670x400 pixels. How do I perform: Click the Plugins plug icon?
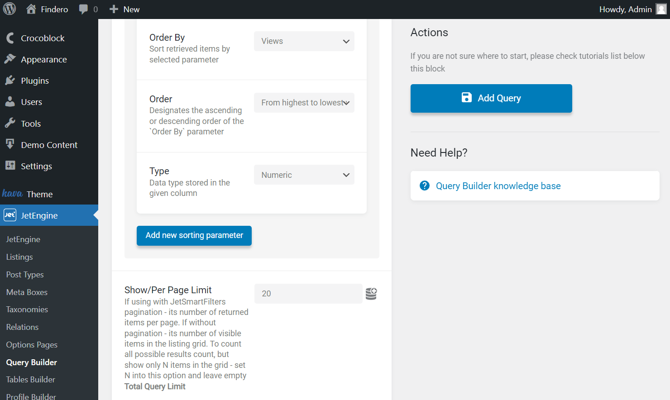point(10,81)
